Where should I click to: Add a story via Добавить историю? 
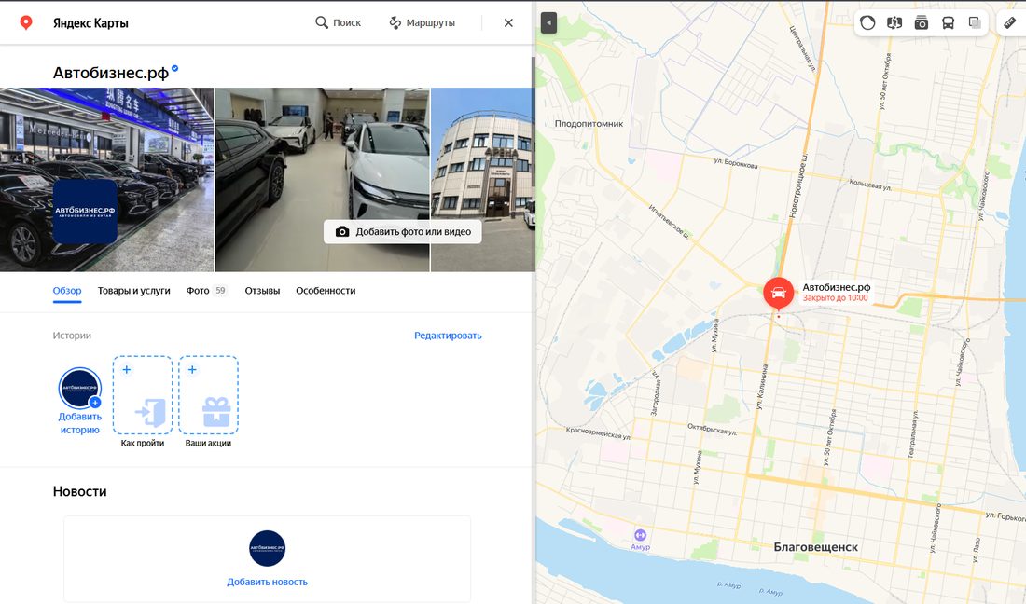tap(80, 401)
